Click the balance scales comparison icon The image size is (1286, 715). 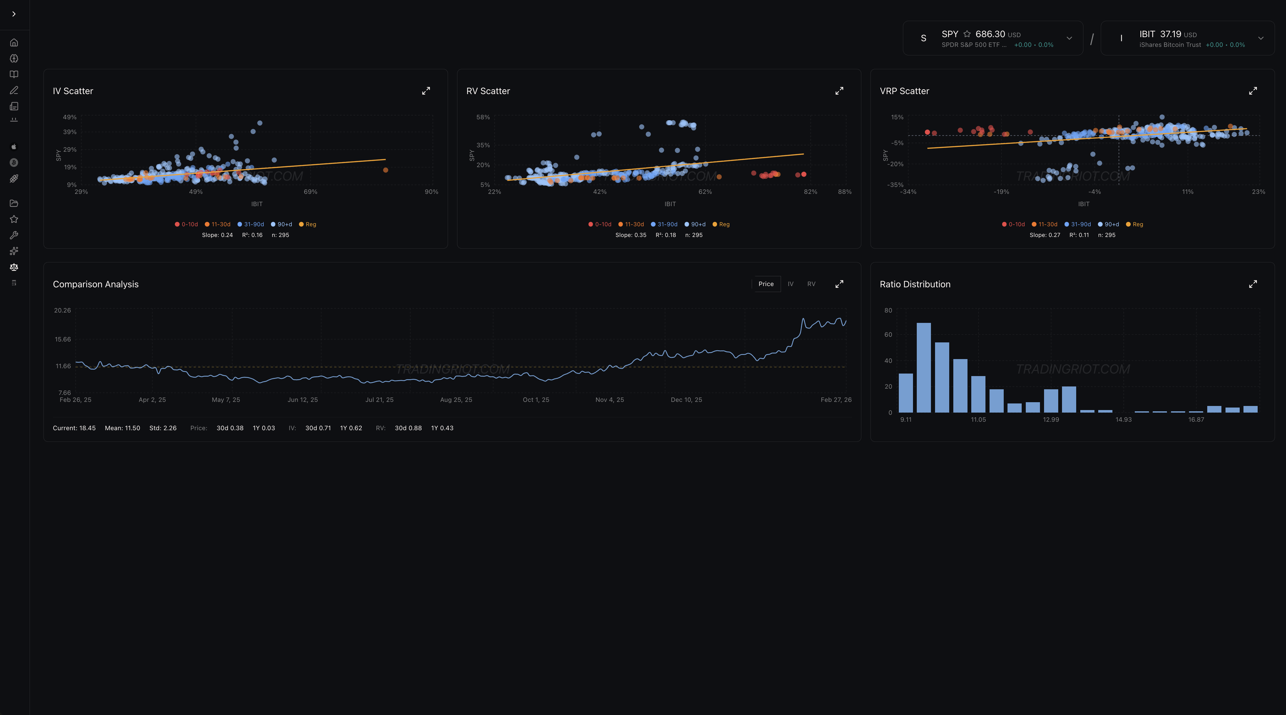click(14, 267)
